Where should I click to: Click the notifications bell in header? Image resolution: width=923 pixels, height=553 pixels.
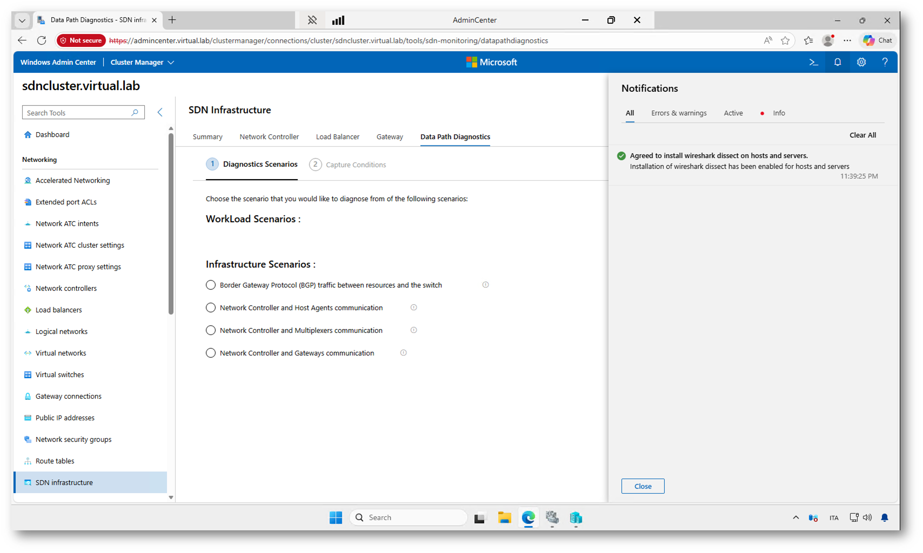point(837,63)
